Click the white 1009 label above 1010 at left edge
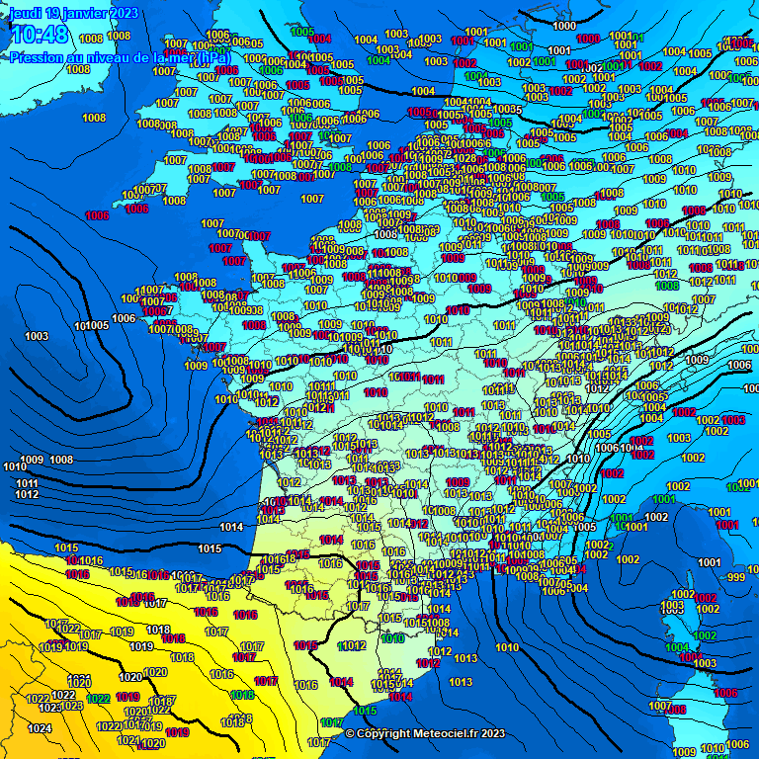Viewport: 759px width, 759px height. tap(32, 460)
